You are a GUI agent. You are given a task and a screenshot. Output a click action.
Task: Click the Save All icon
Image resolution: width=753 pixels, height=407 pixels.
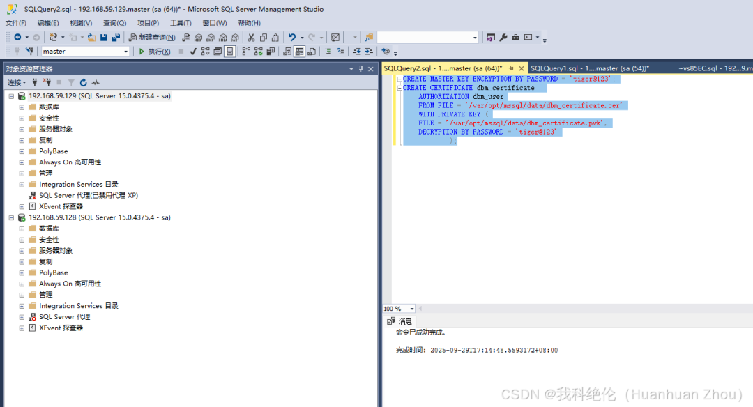coord(116,37)
